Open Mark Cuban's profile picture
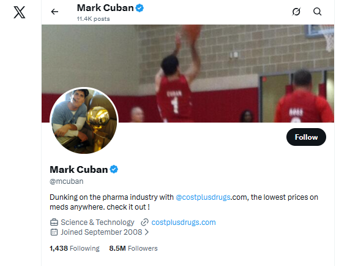This screenshot has height=266, width=358. click(x=84, y=121)
